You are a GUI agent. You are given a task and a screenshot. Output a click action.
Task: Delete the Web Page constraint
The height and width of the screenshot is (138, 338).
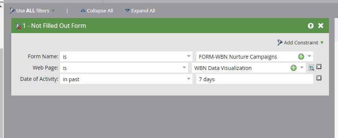319,67
